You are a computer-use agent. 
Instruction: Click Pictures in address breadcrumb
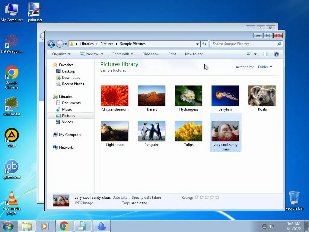tap(107, 44)
